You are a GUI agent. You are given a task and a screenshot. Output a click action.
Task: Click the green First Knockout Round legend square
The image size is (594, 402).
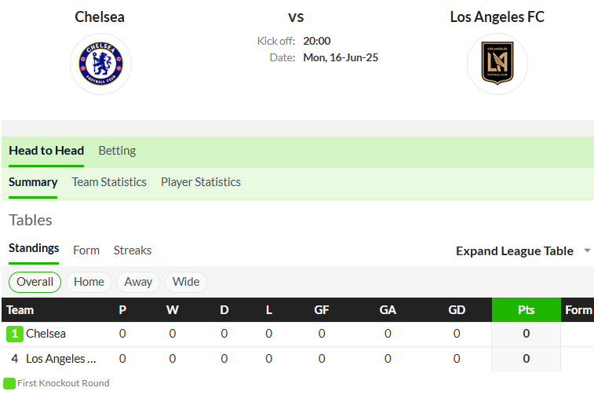click(x=9, y=383)
